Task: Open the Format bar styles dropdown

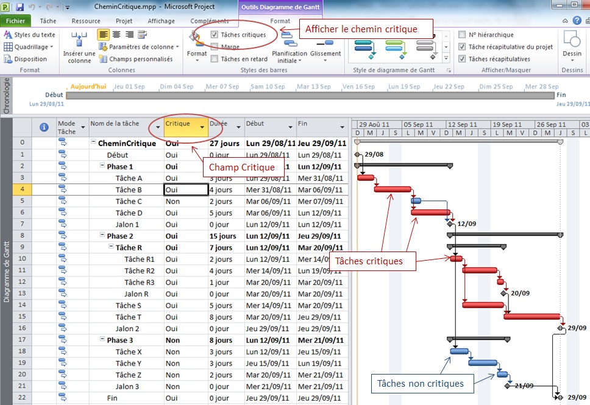Action: [197, 47]
